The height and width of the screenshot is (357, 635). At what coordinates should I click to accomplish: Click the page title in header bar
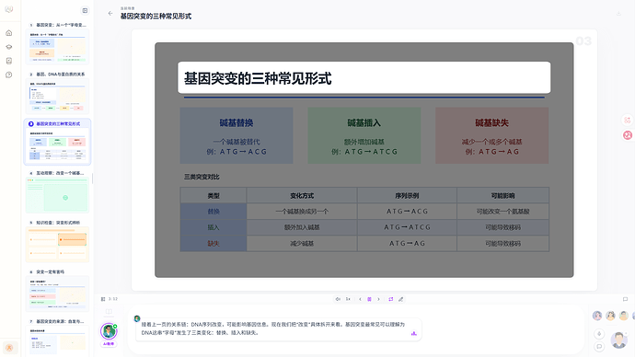(156, 17)
